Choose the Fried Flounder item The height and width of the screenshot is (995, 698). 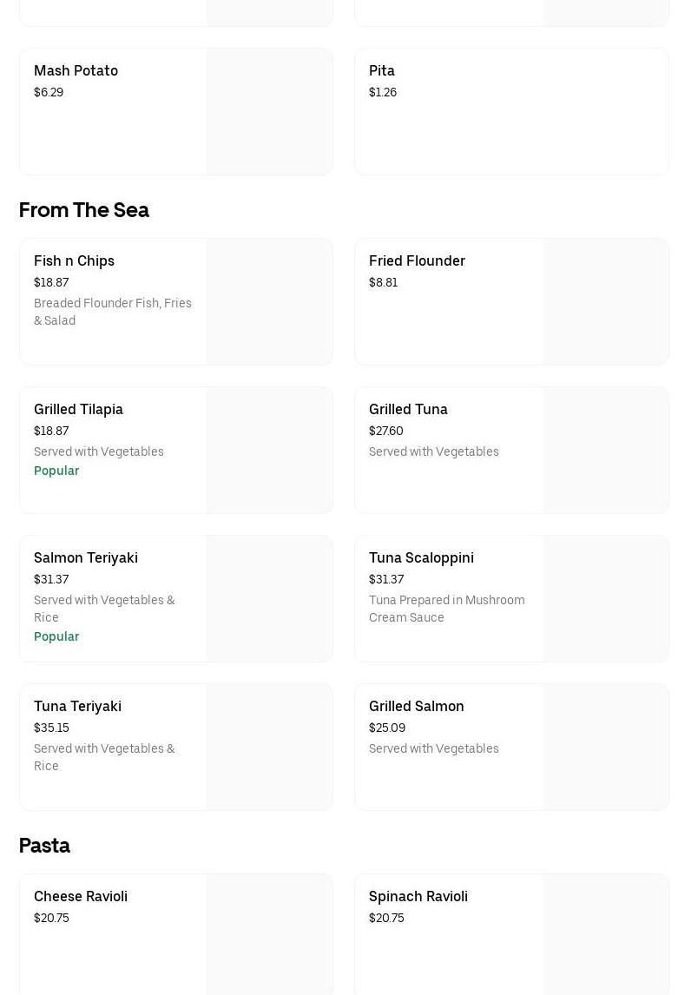point(417,261)
